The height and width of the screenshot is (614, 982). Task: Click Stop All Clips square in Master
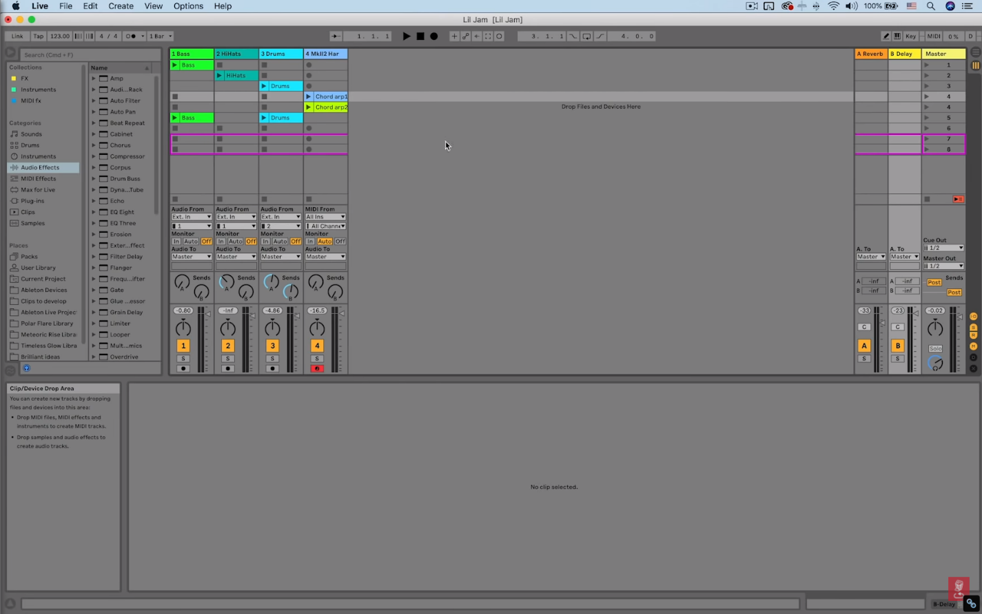coord(927,199)
